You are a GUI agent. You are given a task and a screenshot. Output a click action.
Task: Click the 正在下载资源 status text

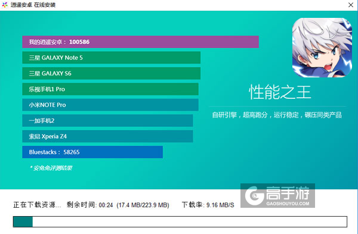tap(37, 205)
